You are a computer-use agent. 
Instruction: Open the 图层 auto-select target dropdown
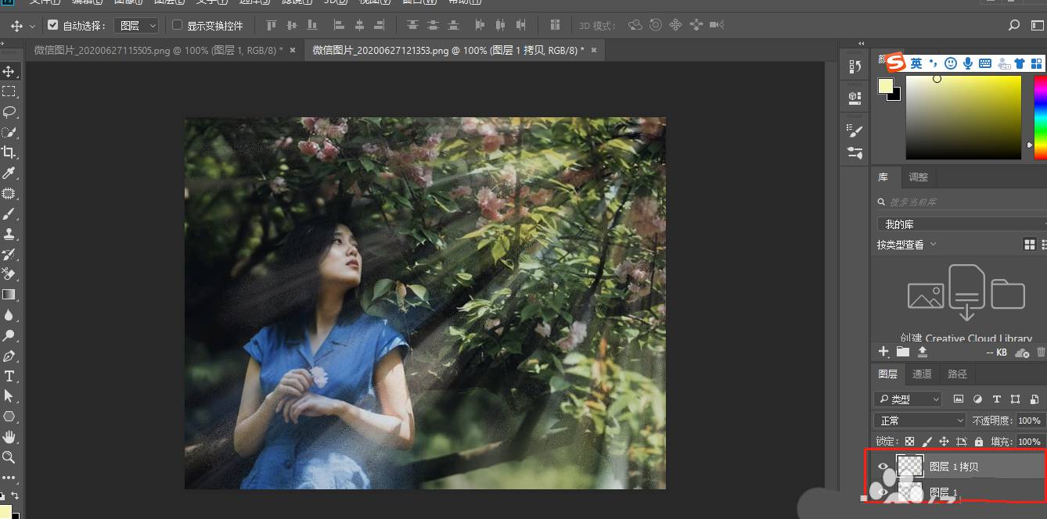(137, 26)
